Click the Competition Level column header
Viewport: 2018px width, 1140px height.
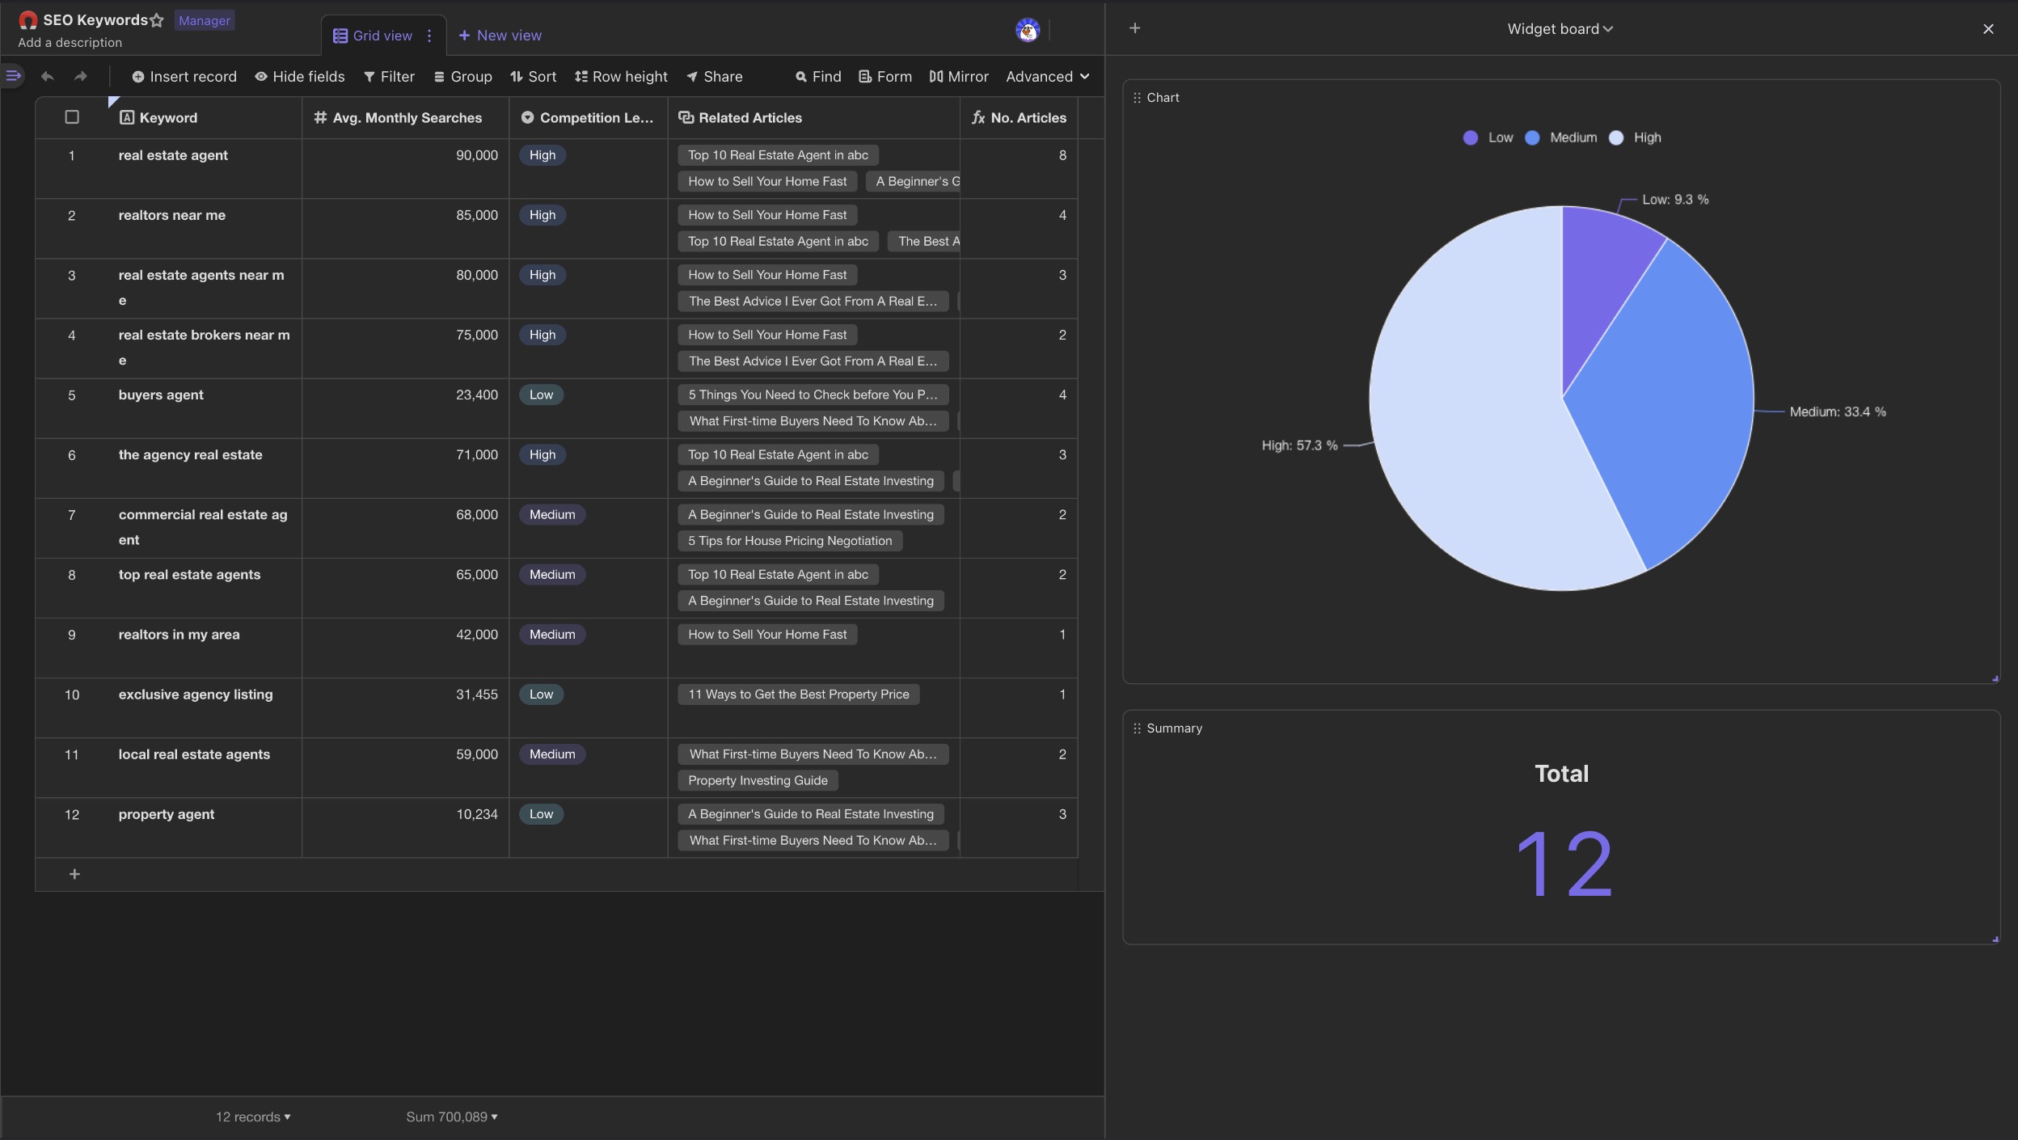coord(588,117)
